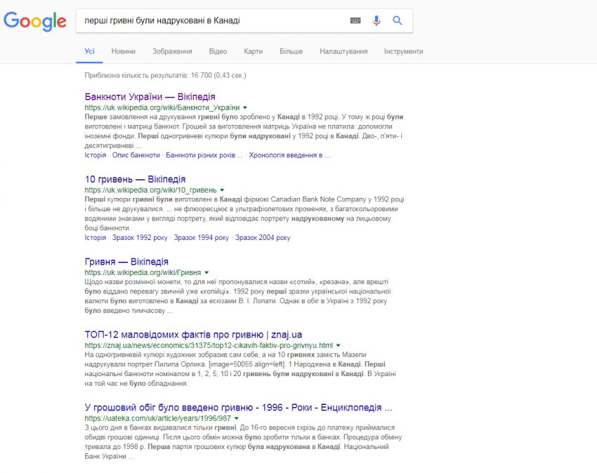Click the green URL uk.wikipedia.org/wiki/Гривня
This screenshot has width=597, height=473.
(143, 272)
